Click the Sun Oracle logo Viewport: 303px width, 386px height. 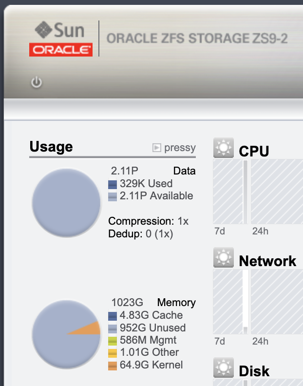(61, 39)
